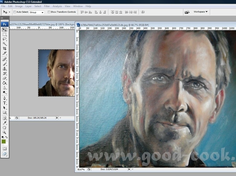Click Distribute right edges icon

pyautogui.click(x=135, y=12)
